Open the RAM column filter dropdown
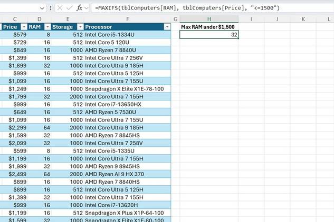Image resolution: width=334 pixels, height=222 pixels. (47, 27)
